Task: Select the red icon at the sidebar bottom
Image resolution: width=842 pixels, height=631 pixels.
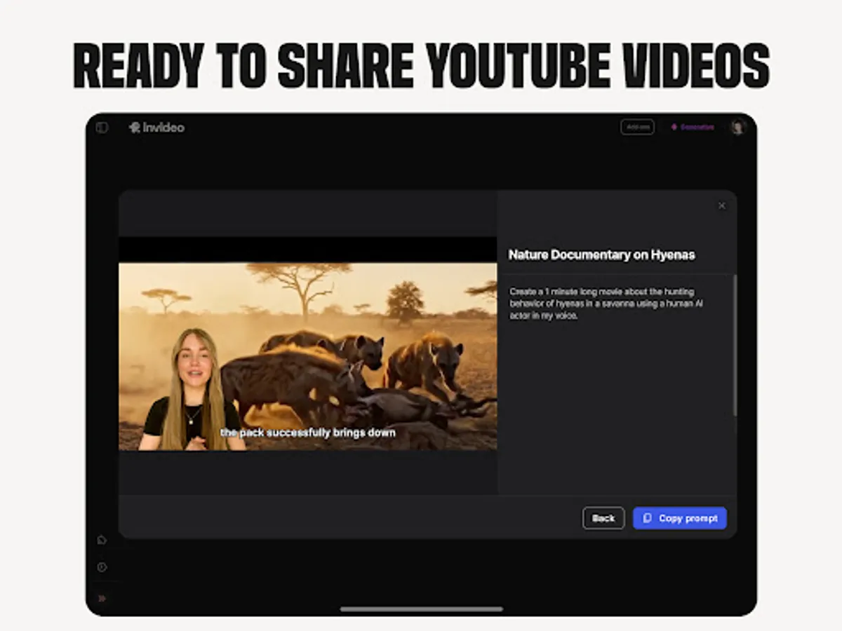Action: 103,598
